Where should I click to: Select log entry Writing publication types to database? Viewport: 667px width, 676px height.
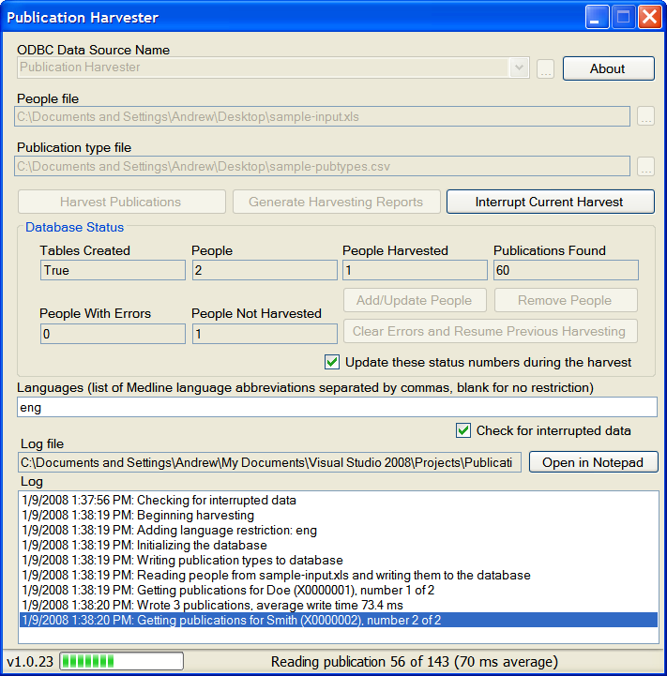point(339,561)
